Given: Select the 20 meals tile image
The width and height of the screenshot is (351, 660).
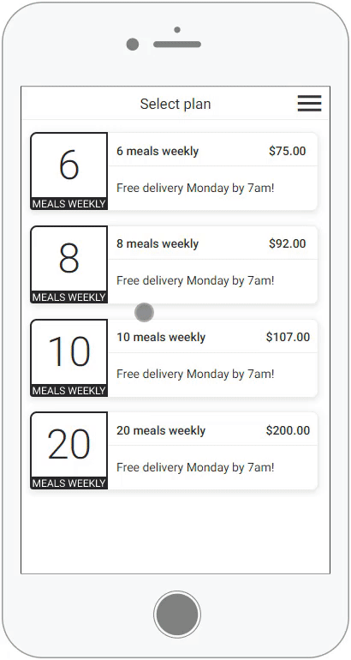Looking at the screenshot, I should tap(69, 451).
